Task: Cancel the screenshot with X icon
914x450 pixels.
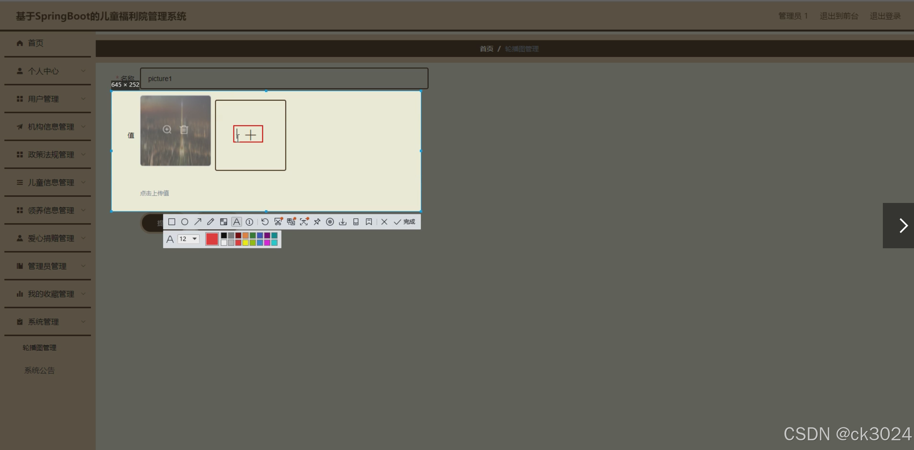Action: click(x=384, y=222)
